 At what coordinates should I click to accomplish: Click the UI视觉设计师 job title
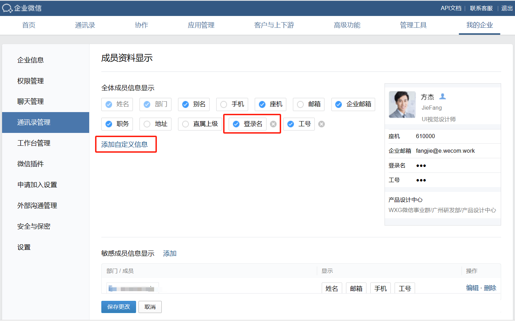point(439,119)
